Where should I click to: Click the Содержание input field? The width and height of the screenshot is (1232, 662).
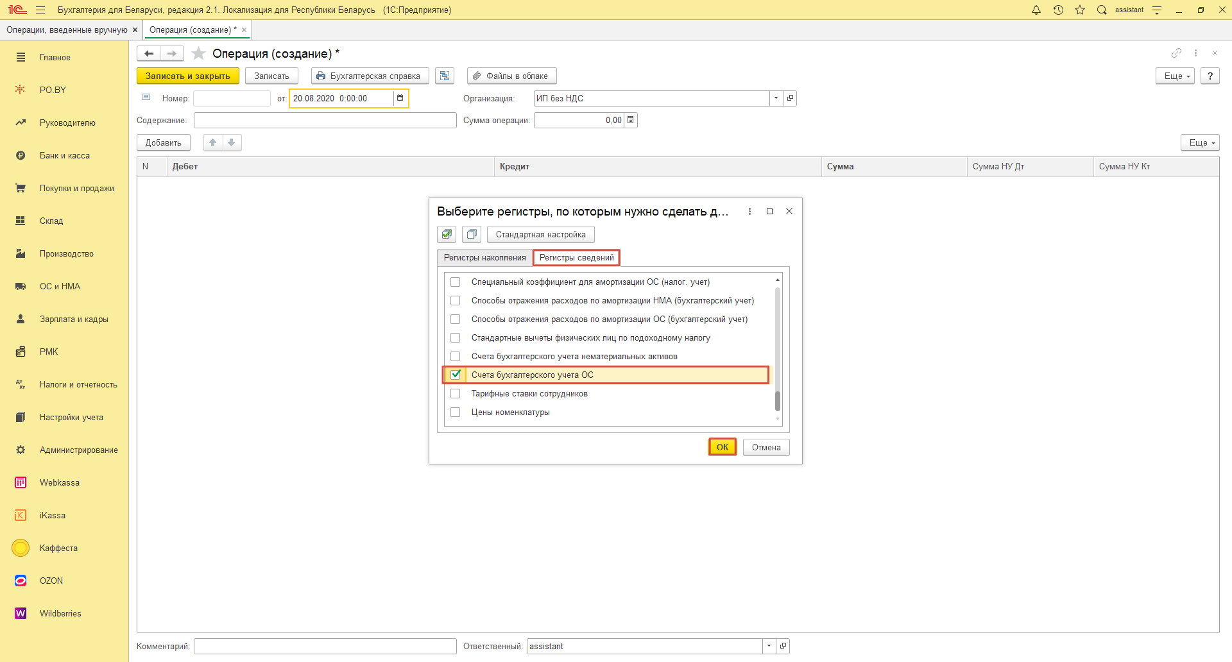point(325,120)
